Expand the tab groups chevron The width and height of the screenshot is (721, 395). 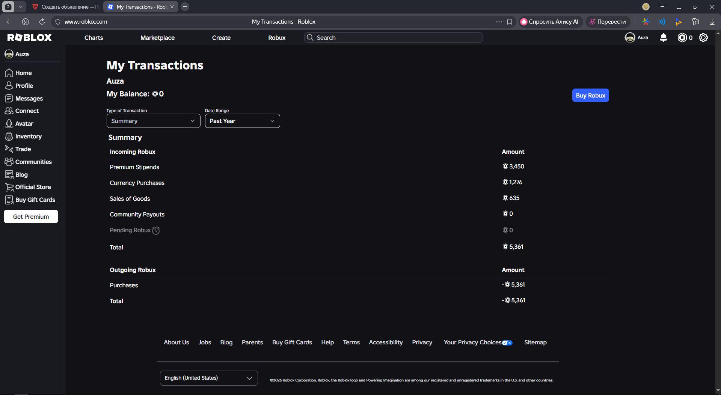coord(21,7)
